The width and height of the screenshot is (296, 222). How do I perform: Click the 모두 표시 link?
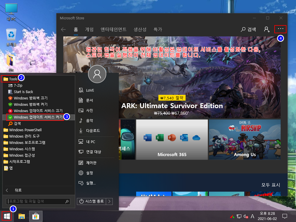[x=271, y=185]
